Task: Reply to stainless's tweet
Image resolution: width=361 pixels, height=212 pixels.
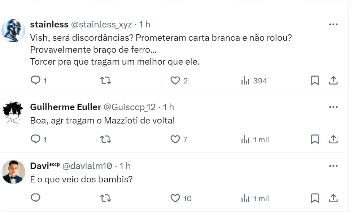Action: pyautogui.click(x=35, y=81)
